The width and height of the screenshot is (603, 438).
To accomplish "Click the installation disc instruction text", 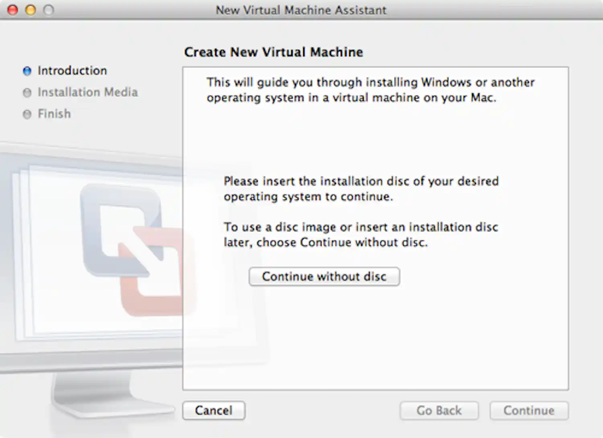I will coord(361,189).
